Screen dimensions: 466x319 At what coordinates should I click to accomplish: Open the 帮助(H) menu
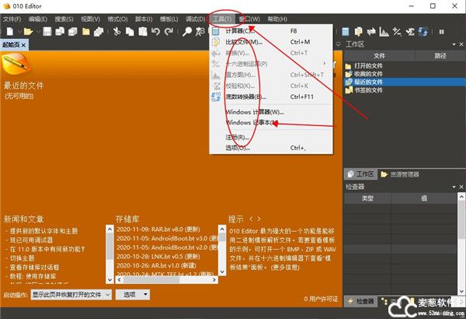pyautogui.click(x=277, y=19)
